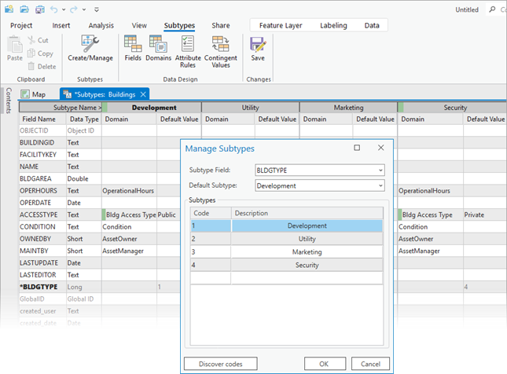Click the Undo arrow in quick access toolbar

point(53,9)
